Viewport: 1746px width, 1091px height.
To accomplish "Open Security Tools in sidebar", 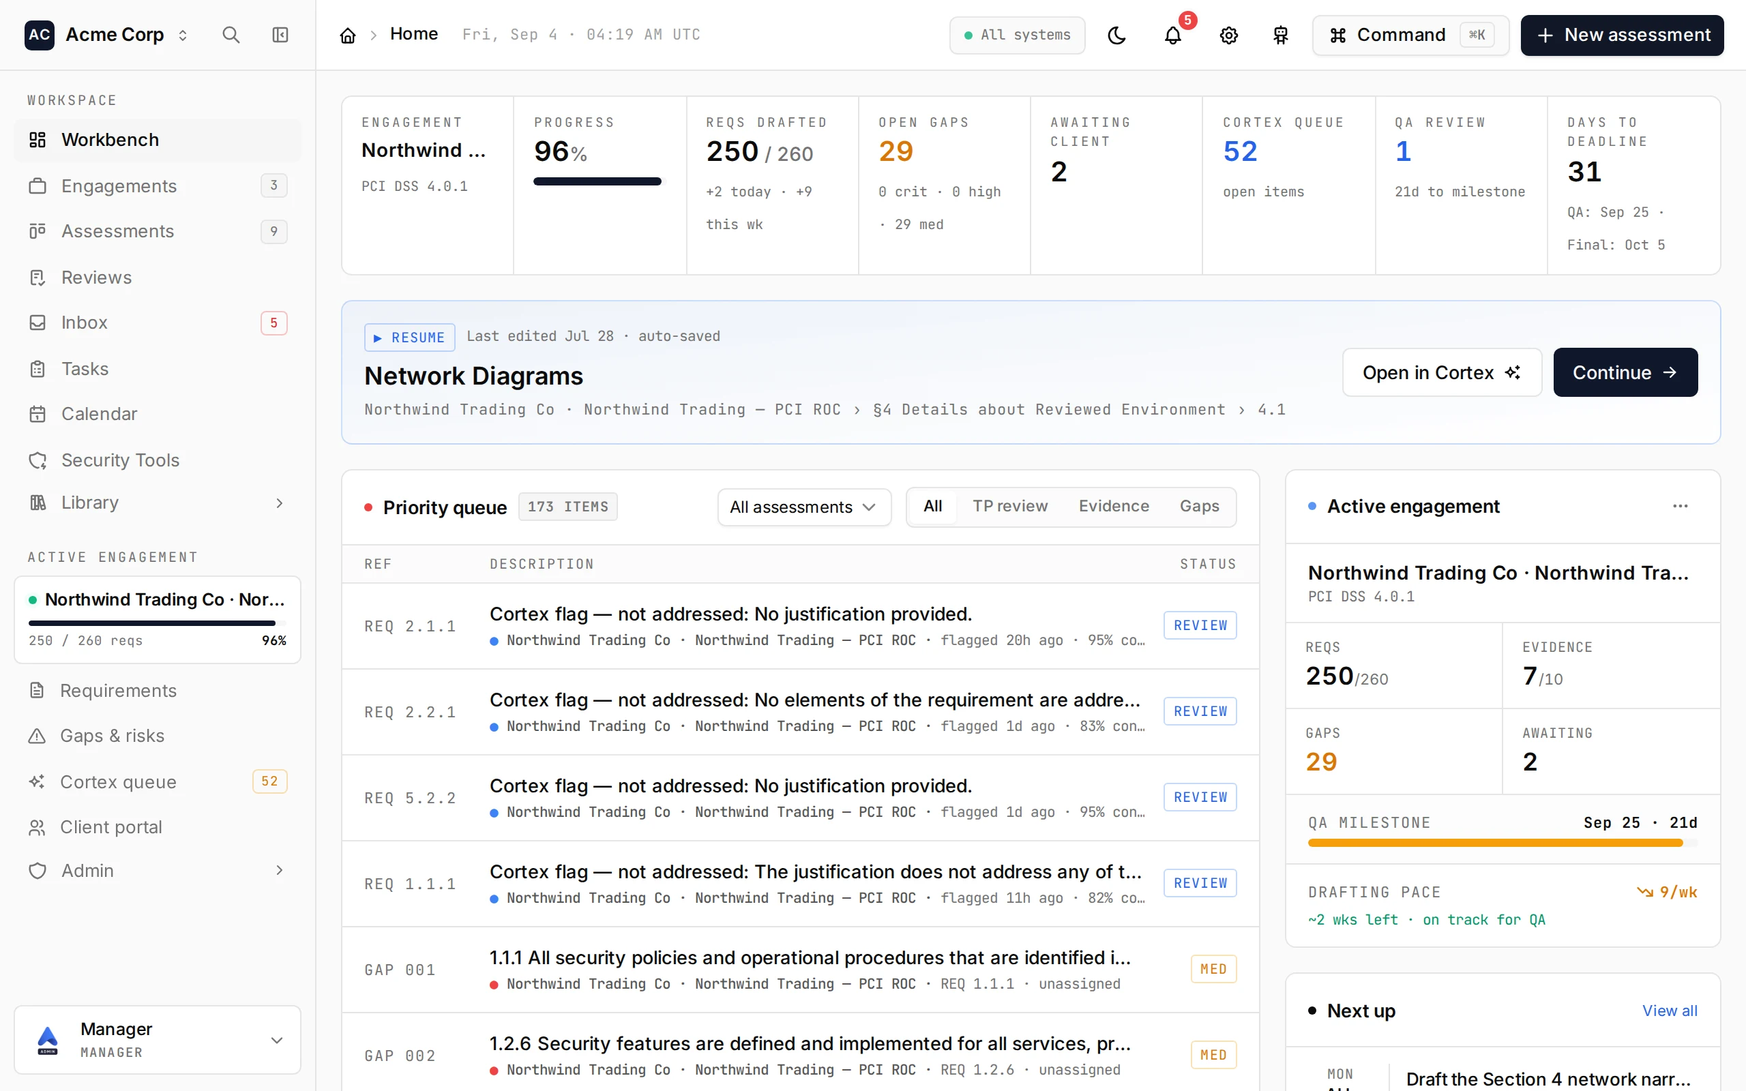I will pos(158,460).
